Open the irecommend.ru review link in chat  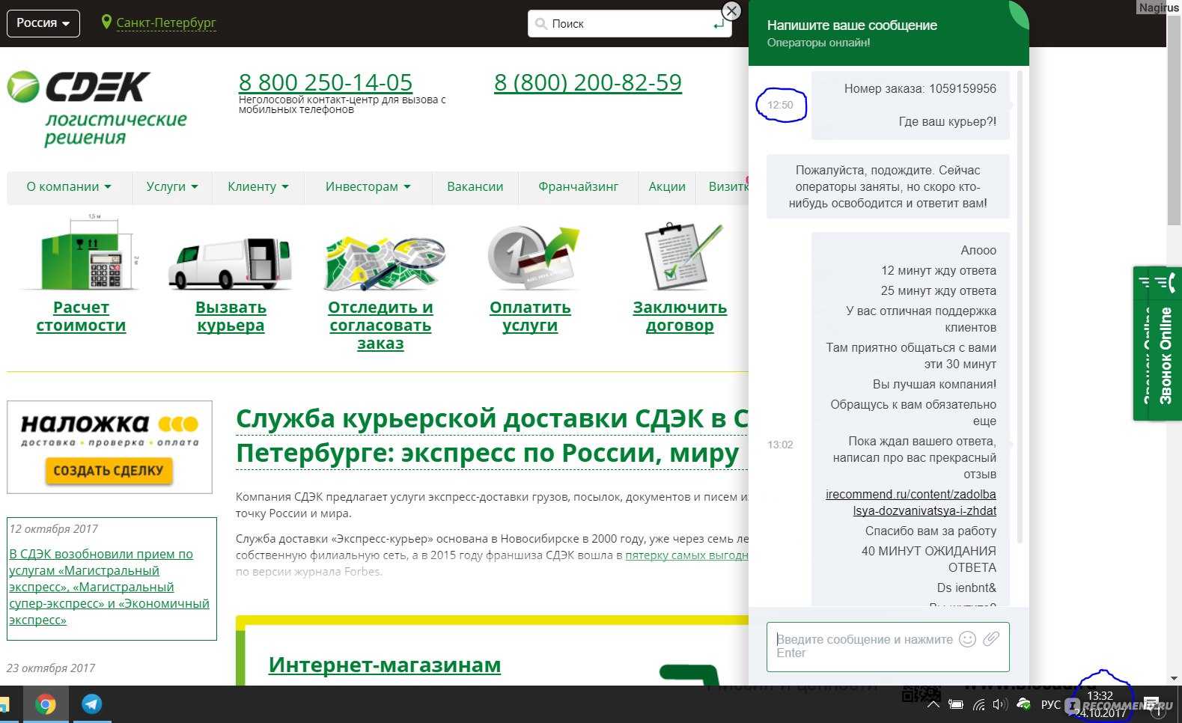pyautogui.click(x=911, y=502)
